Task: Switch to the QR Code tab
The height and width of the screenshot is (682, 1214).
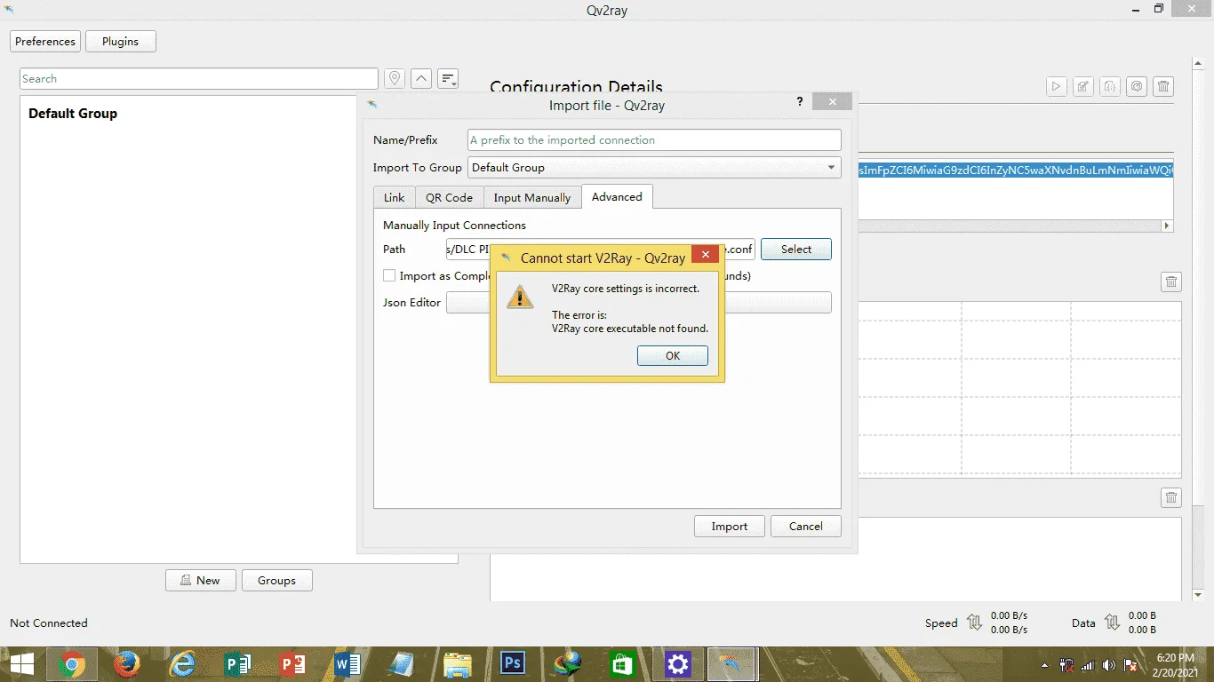Action: [x=449, y=197]
